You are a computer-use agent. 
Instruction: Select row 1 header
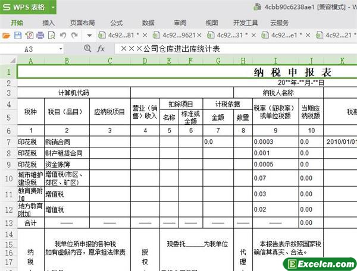9,72
